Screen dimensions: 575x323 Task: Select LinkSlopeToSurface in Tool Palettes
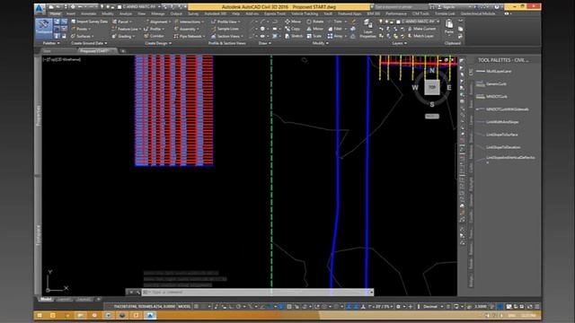(x=497, y=135)
